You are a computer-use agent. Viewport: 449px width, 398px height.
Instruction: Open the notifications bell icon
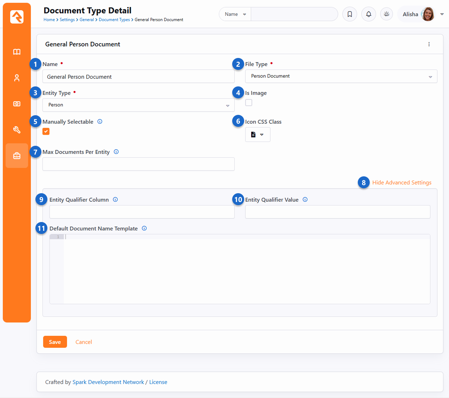pos(369,14)
